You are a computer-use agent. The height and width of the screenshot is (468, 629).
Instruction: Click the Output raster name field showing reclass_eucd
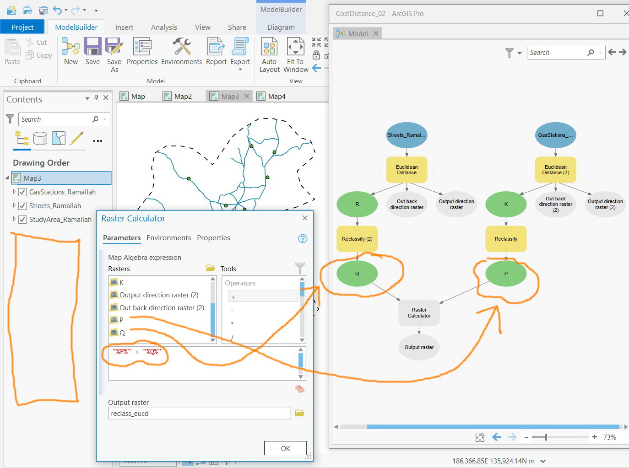199,413
